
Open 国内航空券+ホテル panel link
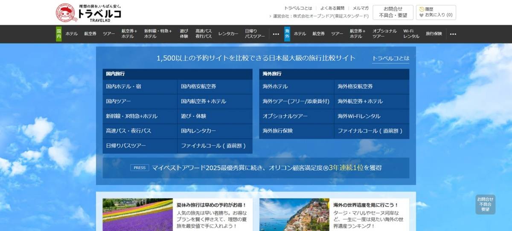click(x=215, y=101)
